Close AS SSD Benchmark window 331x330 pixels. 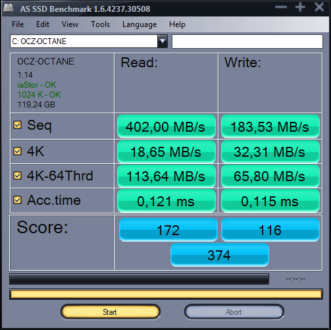coord(319,7)
